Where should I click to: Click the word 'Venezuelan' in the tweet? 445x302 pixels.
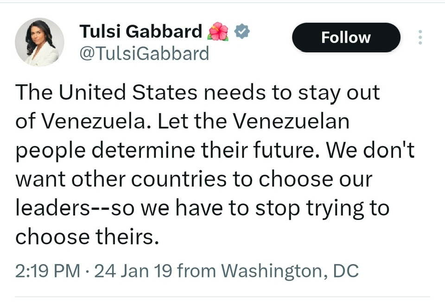[290, 121]
